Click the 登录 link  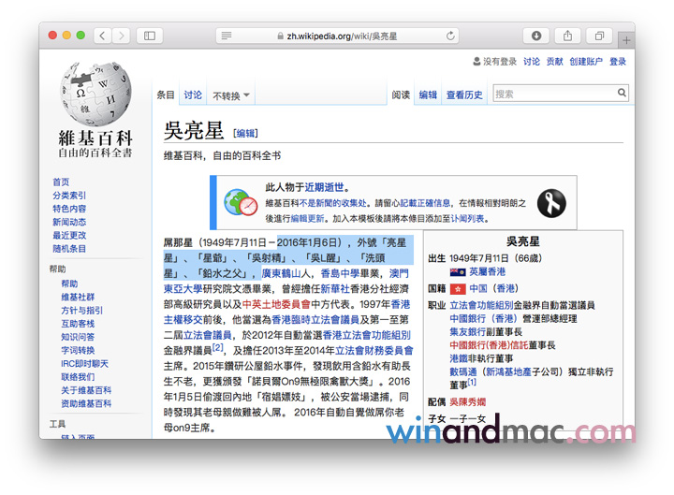(618, 62)
